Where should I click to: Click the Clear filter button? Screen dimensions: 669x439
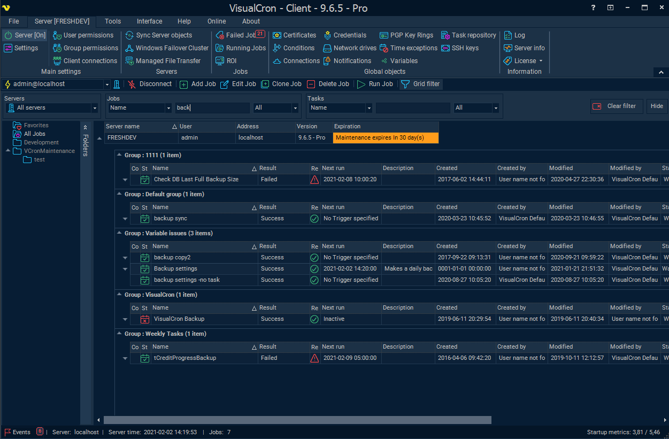616,106
